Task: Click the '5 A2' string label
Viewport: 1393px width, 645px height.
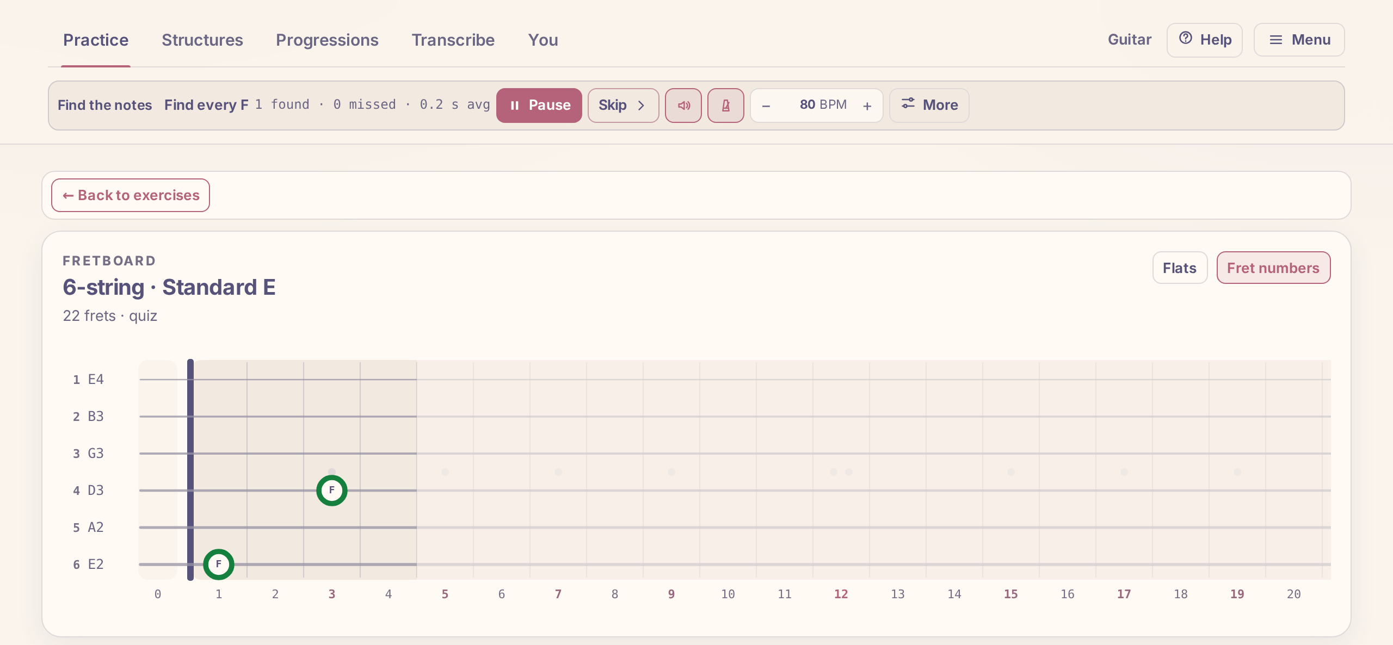Action: click(x=88, y=528)
